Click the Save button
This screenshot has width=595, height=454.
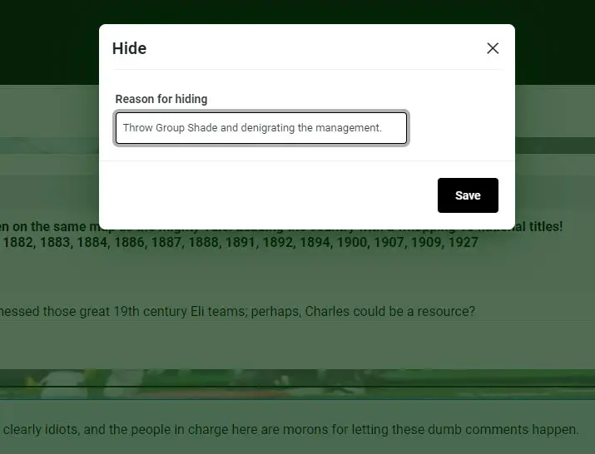pos(468,195)
